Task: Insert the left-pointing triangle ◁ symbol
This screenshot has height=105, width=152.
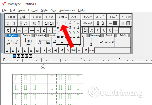Action: pyautogui.click(x=62, y=50)
